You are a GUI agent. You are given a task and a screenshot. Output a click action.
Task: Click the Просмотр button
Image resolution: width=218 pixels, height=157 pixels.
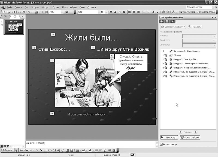(x=169, y=137)
